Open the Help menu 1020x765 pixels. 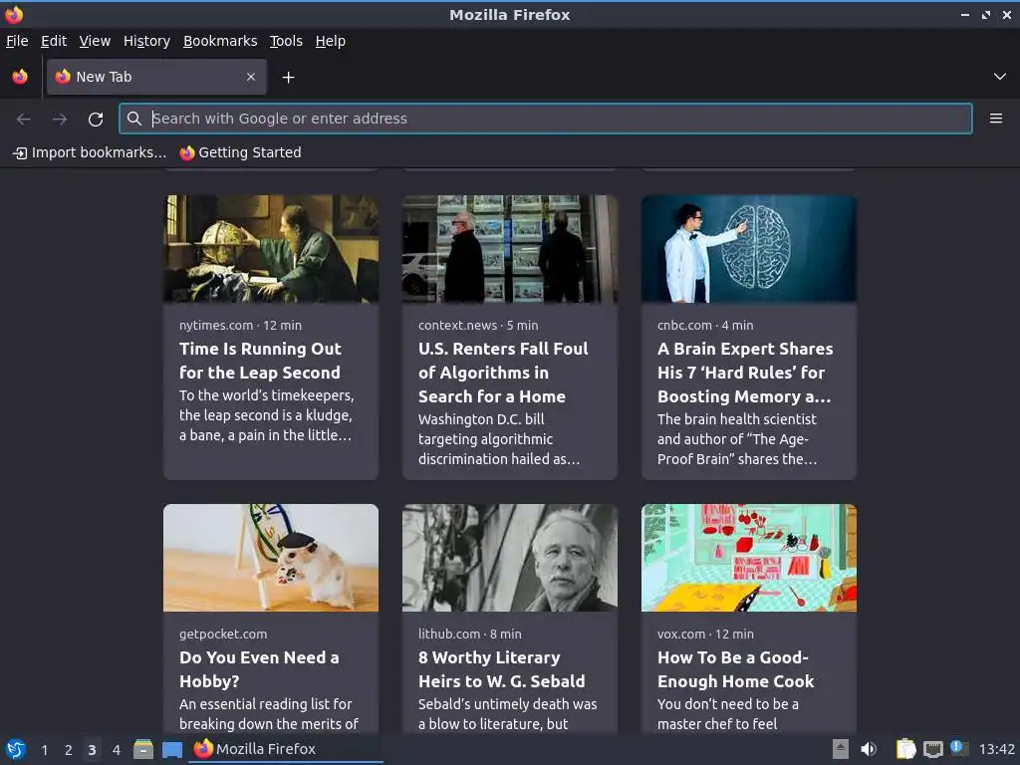pos(331,41)
